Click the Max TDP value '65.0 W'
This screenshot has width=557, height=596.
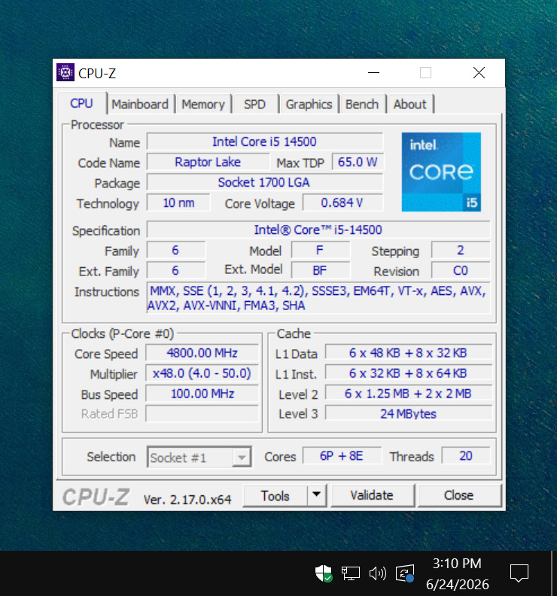(358, 163)
